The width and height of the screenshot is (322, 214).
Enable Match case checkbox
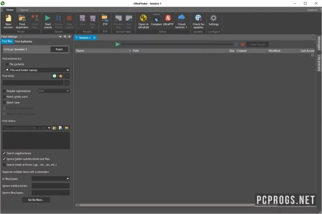(4, 102)
